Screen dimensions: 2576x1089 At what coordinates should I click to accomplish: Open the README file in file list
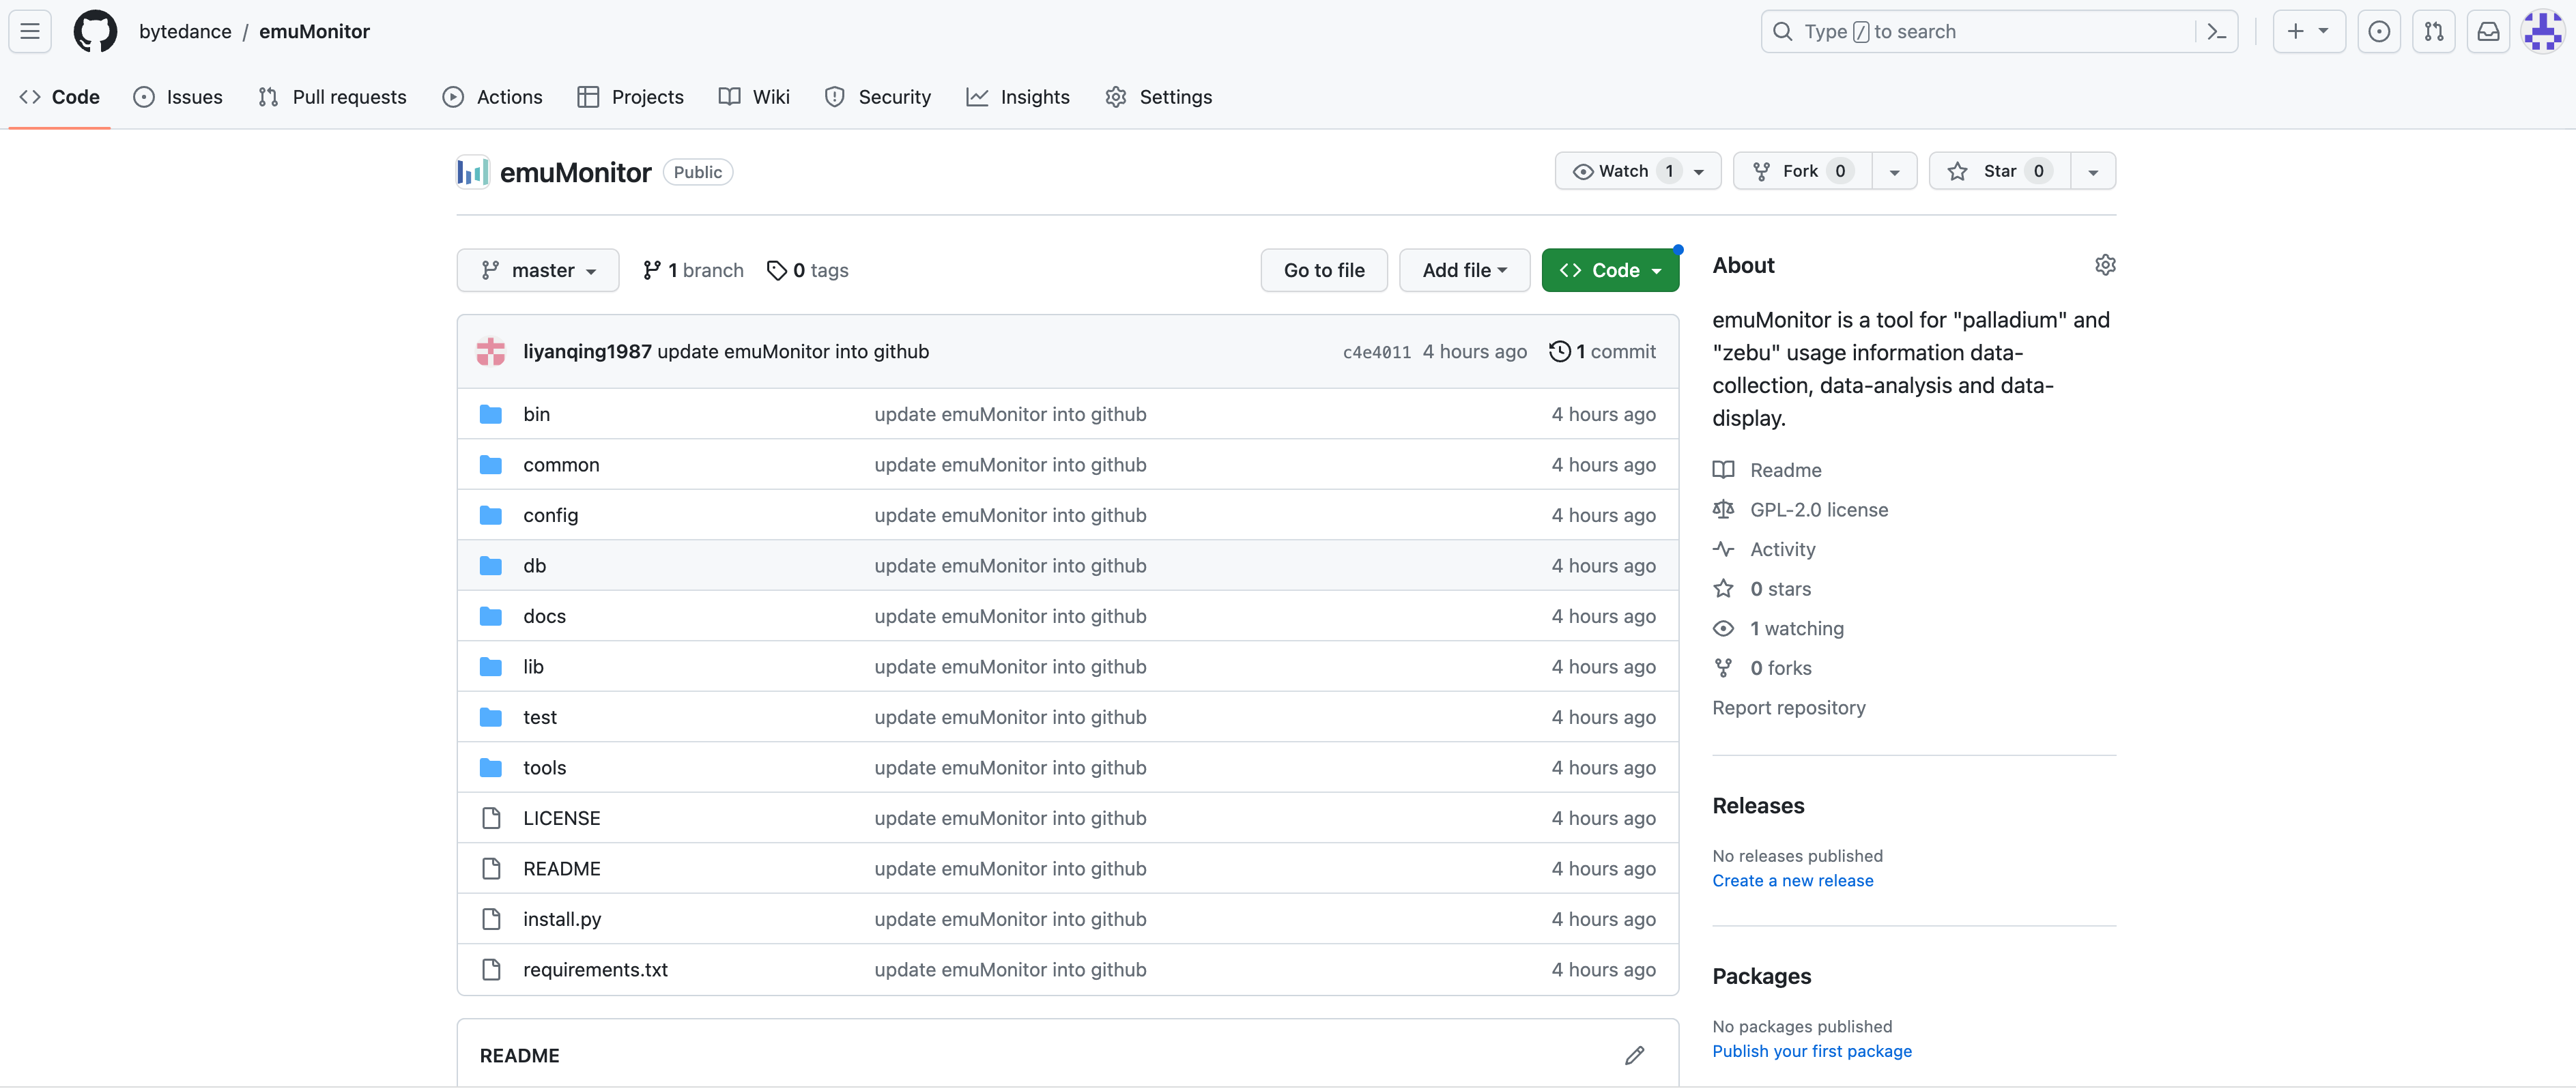[x=561, y=869]
